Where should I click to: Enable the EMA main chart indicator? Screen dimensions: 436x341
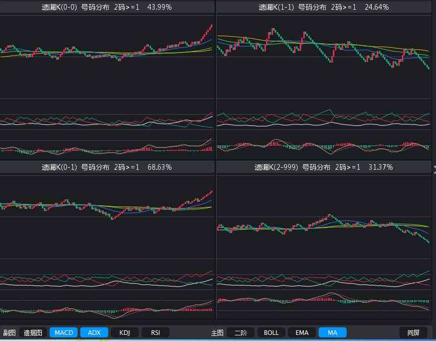coord(302,332)
